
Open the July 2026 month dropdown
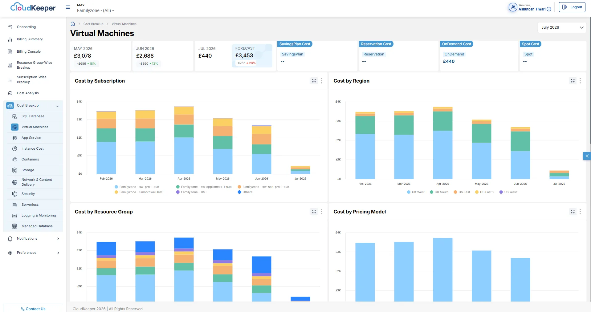pos(562,27)
